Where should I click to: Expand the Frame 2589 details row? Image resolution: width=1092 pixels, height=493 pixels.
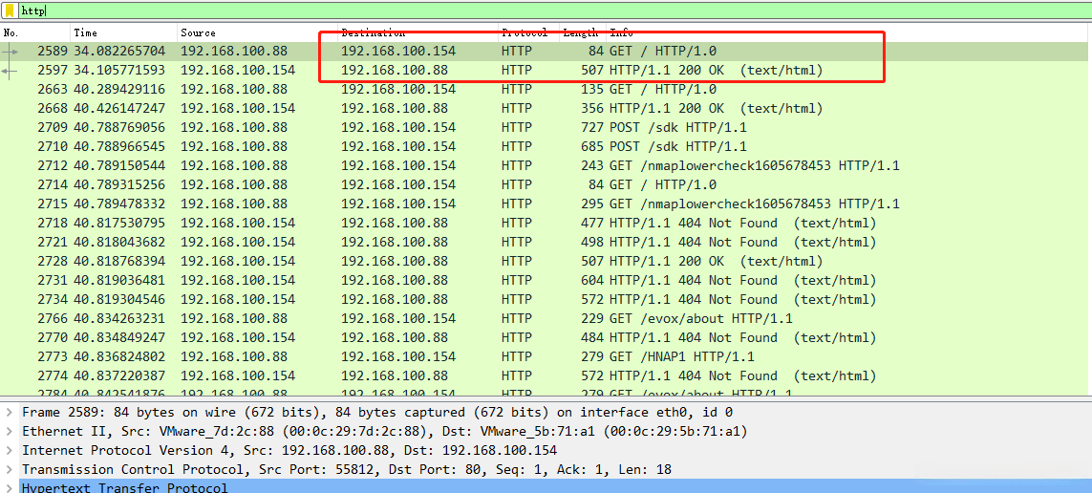[x=9, y=412]
